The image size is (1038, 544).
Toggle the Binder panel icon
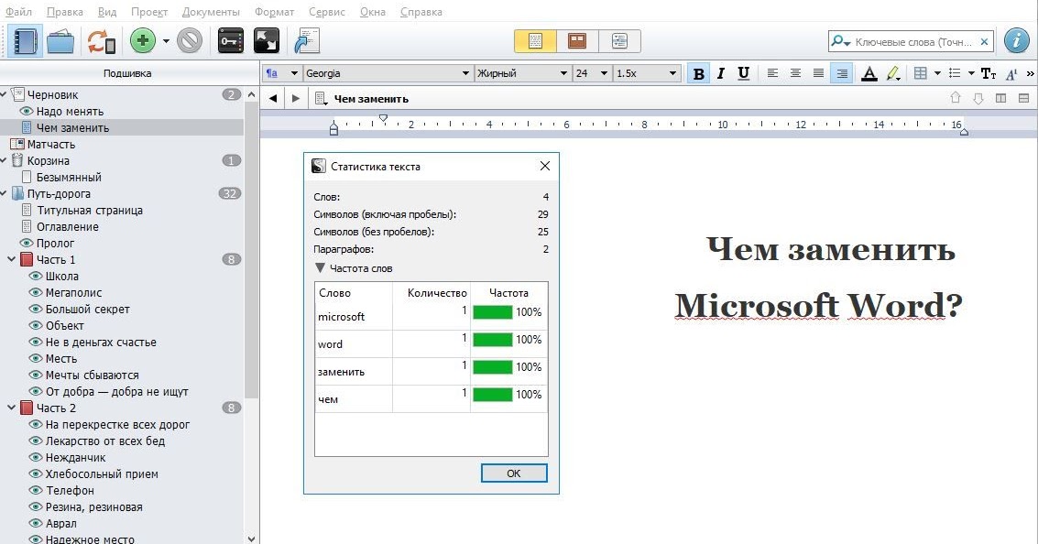click(25, 41)
